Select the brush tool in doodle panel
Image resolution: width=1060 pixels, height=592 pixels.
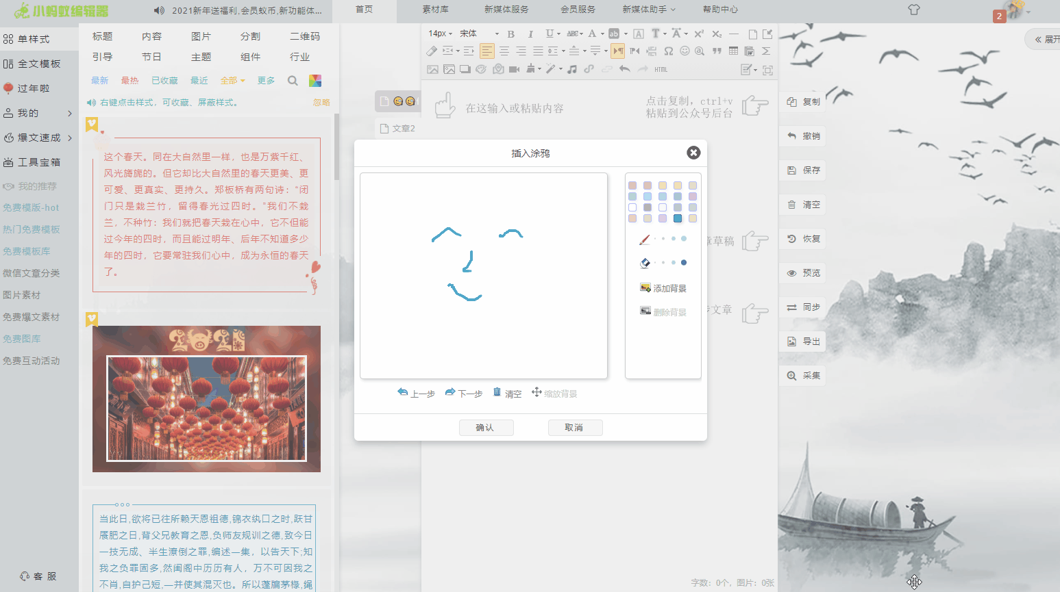point(645,240)
